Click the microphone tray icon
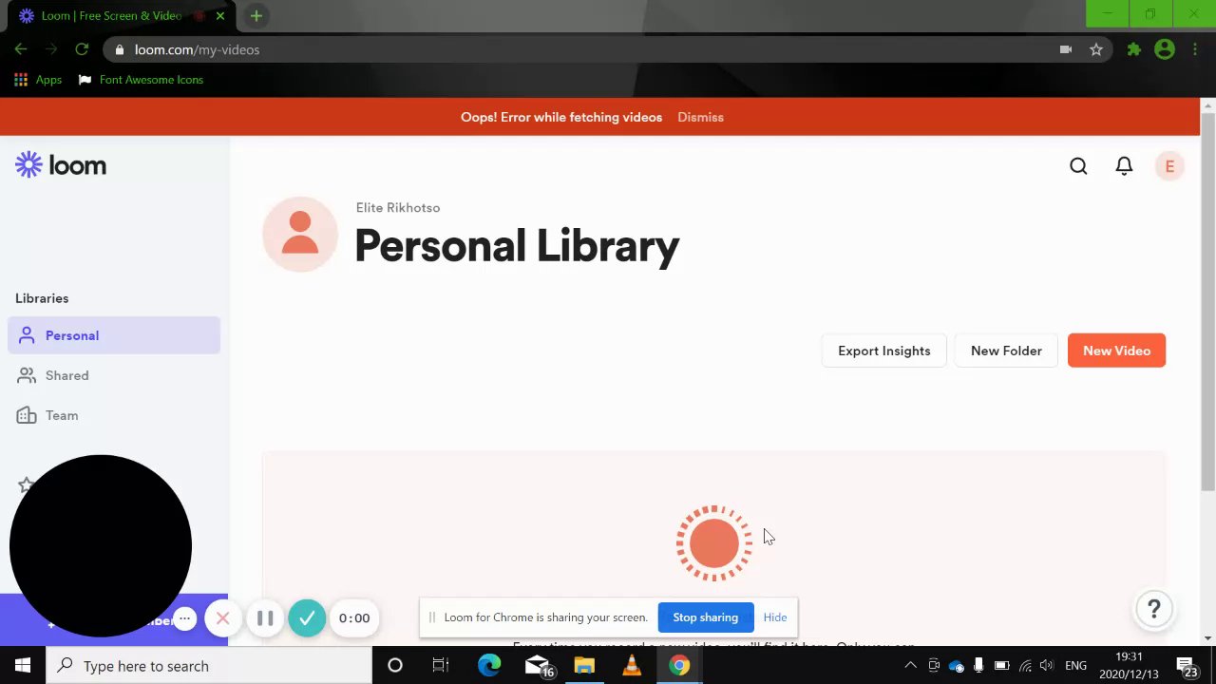The height and width of the screenshot is (684, 1216). [978, 666]
